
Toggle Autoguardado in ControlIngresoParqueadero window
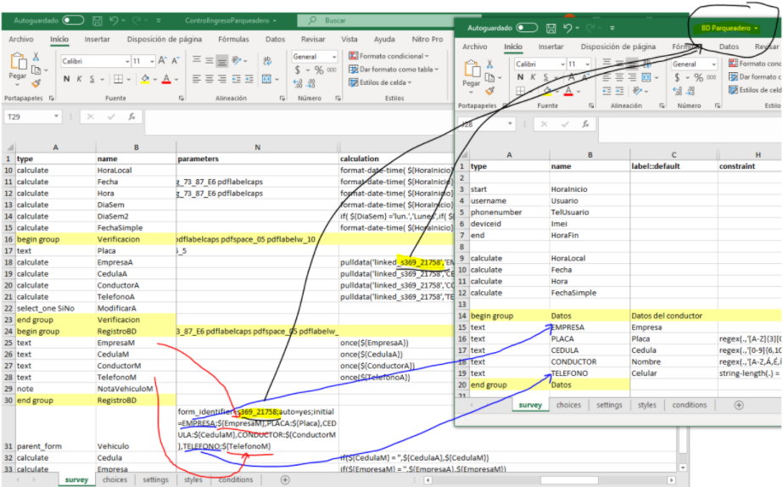tap(73, 20)
